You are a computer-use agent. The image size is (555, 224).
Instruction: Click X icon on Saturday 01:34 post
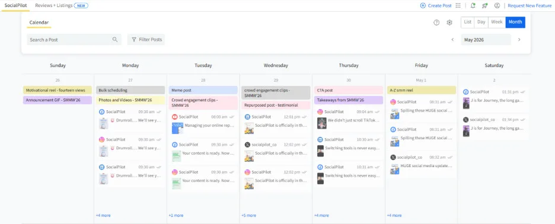tap(466, 120)
